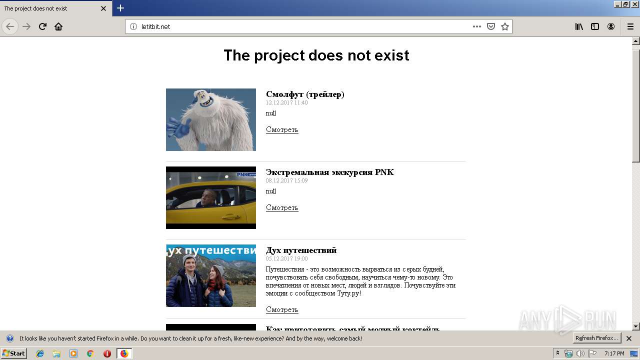Go back with the browser back arrow
The image size is (640, 360).
pyautogui.click(x=10, y=26)
